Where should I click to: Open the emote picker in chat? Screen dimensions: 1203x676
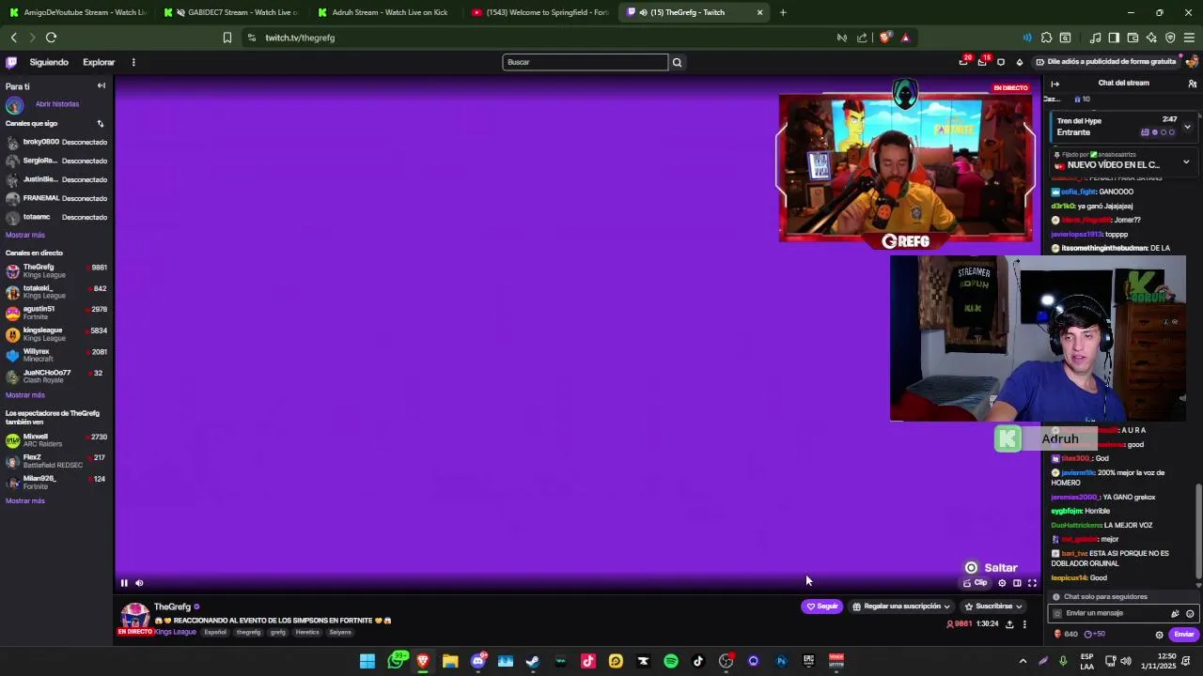click(x=1190, y=613)
